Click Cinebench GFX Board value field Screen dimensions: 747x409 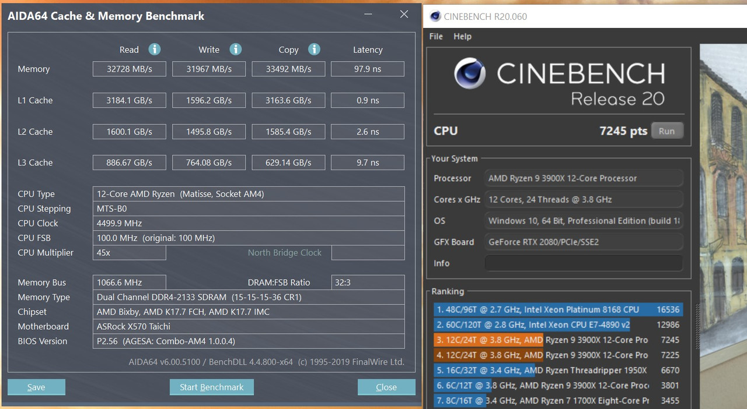point(584,242)
